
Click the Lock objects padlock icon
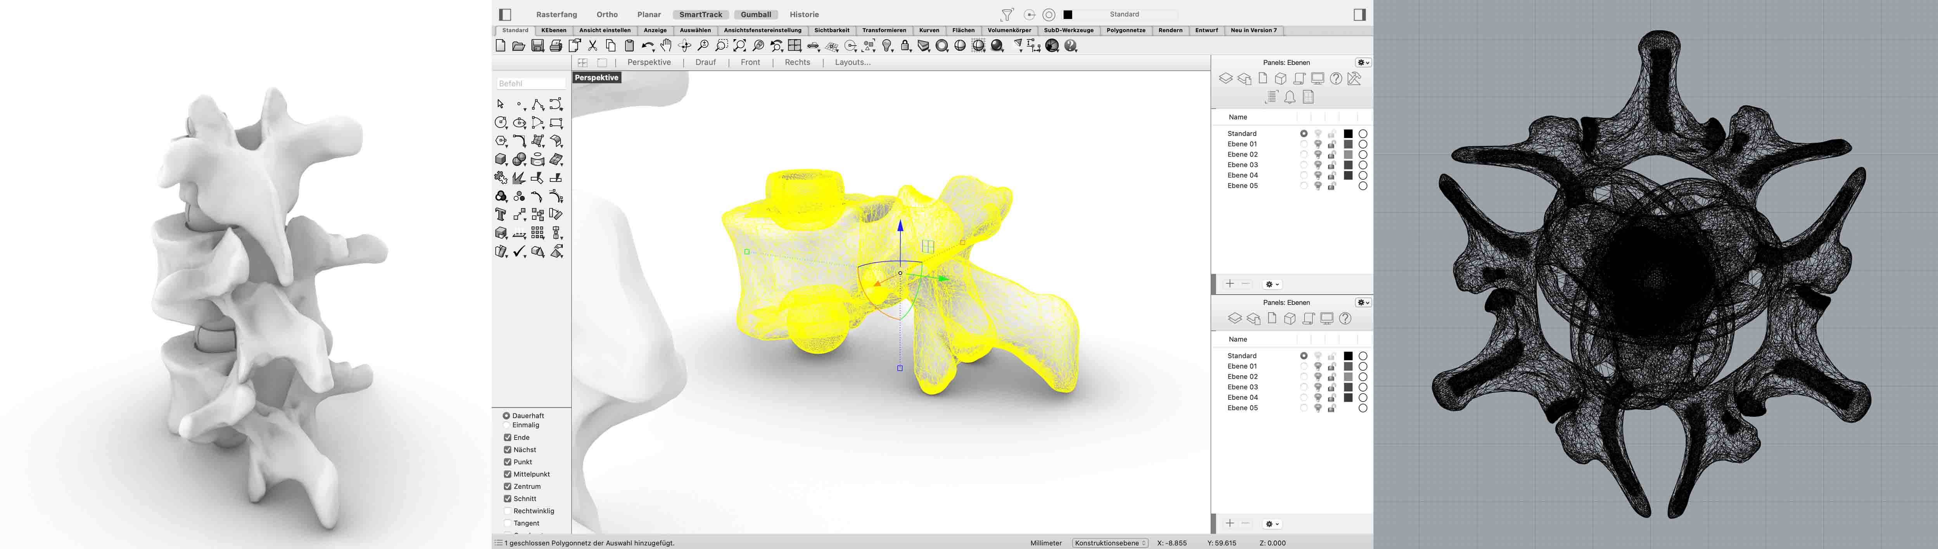click(906, 46)
